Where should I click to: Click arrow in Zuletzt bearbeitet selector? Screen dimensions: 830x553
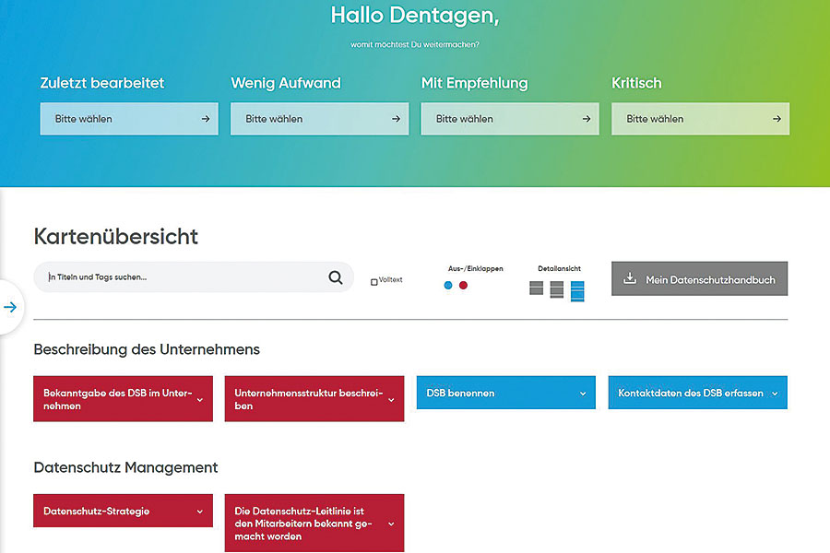[205, 119]
